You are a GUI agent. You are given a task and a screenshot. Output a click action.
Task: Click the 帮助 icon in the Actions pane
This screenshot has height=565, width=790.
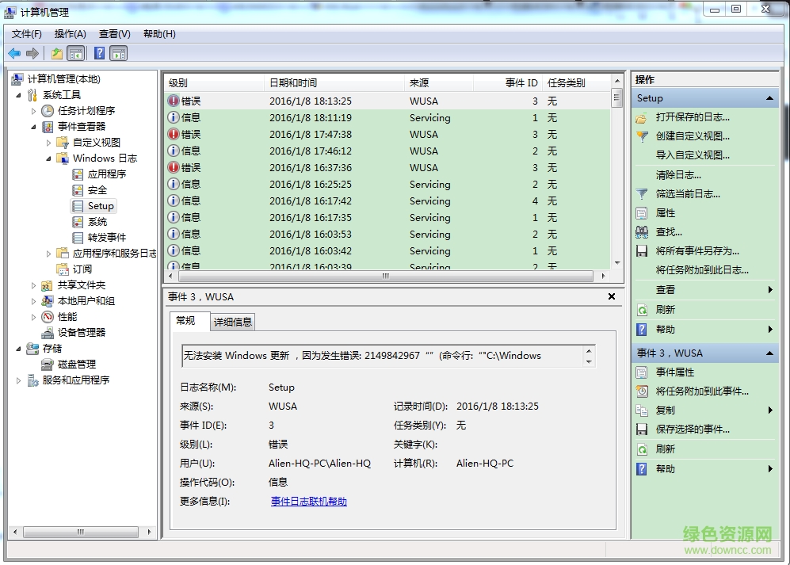(x=640, y=329)
